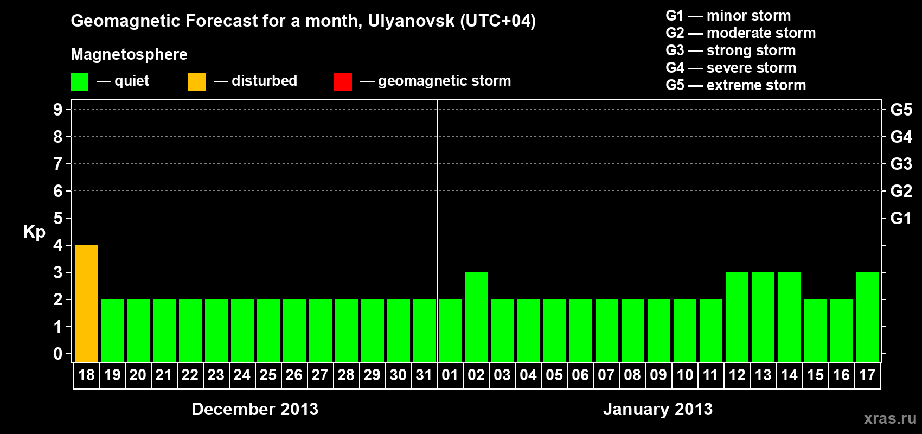Click the date label 15 on axis
The height and width of the screenshot is (434, 922).
[x=815, y=375]
